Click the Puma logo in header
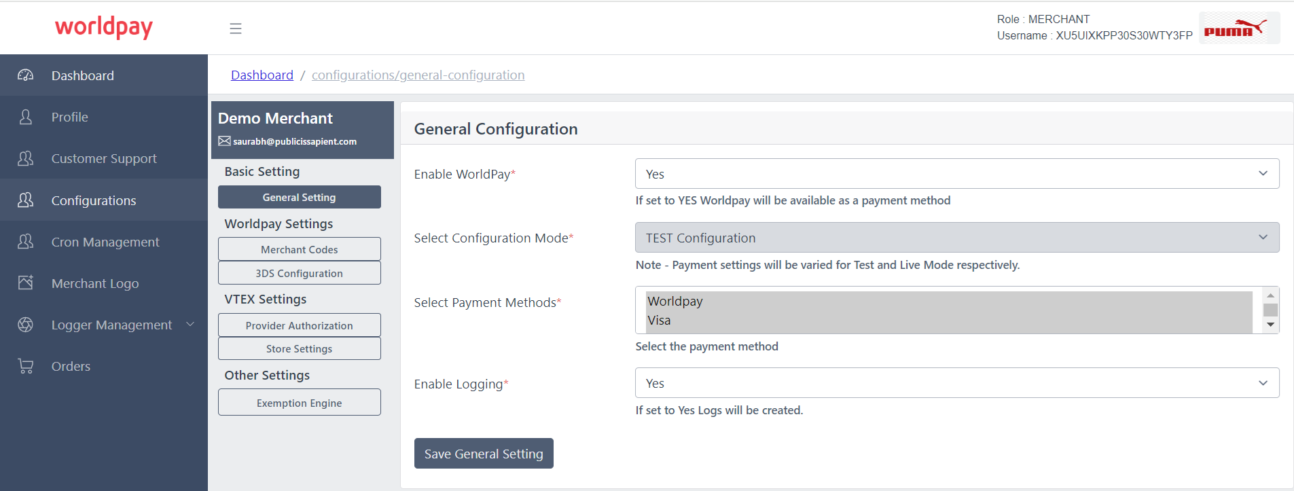Screen dimensions: 1294x491 (1238, 29)
